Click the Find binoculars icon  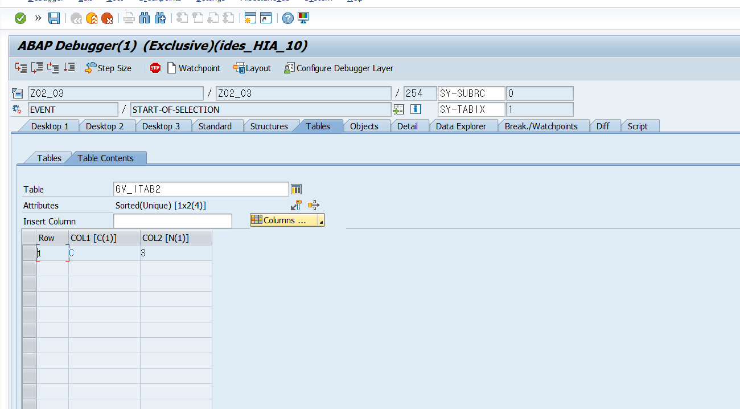pyautogui.click(x=145, y=18)
